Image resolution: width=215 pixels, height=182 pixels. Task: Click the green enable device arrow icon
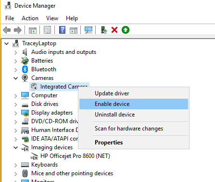pyautogui.click(x=126, y=30)
